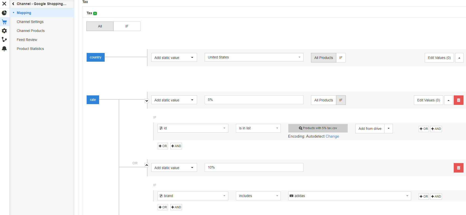This screenshot has width=466, height=215.
Task: Go to Feed Review menu item
Action: [x=27, y=40]
